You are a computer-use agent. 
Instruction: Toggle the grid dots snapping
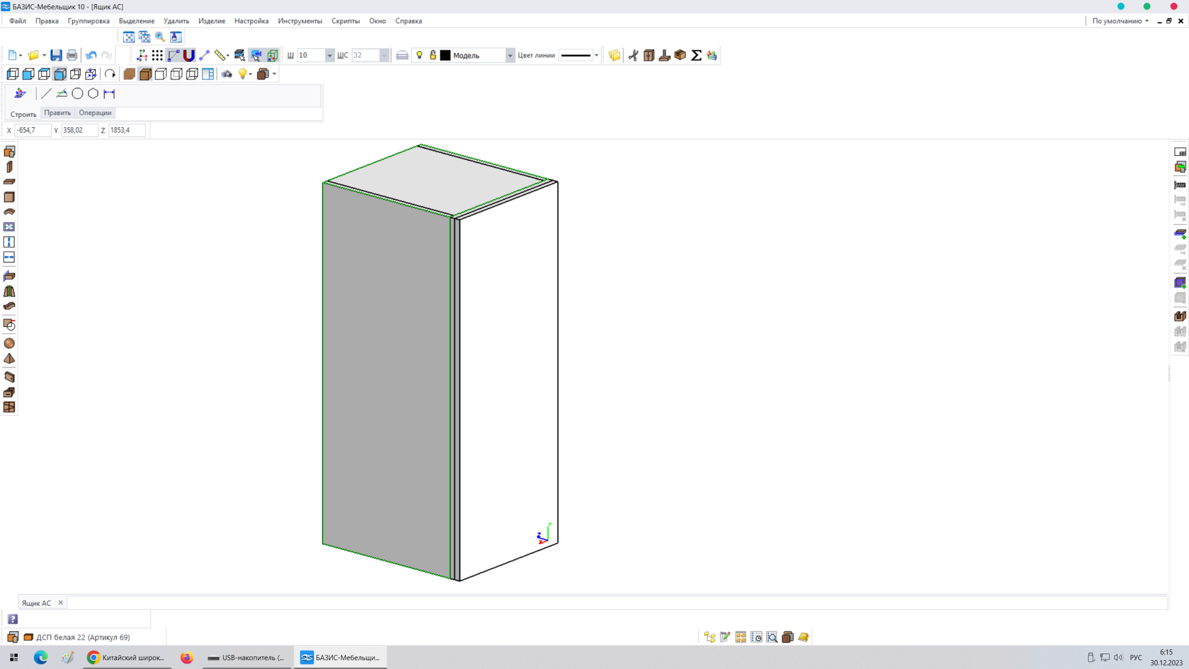pos(157,55)
